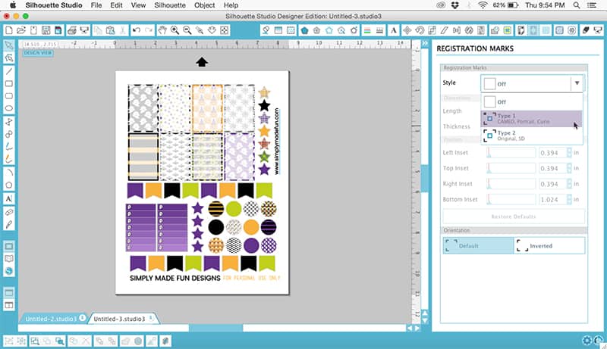Zoom in with the magnifier plus icon
The width and height of the screenshot is (607, 349).
(175, 30)
